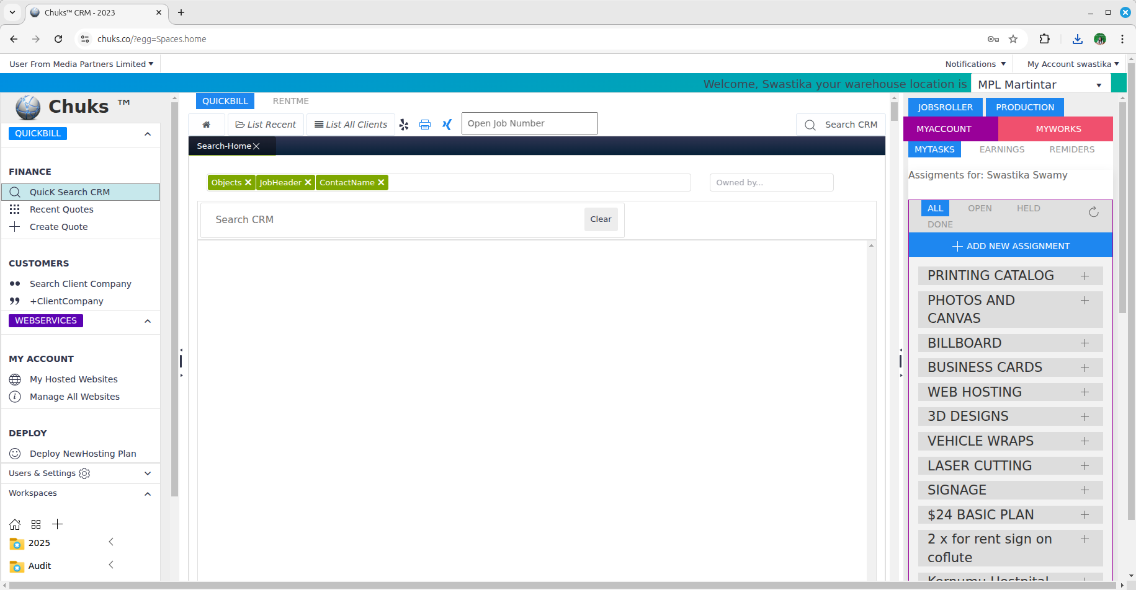Click the Yelp-style icon in toolbar
This screenshot has height=590, width=1136.
click(x=404, y=125)
